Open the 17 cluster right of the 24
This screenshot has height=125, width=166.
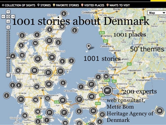click(x=102, y=115)
